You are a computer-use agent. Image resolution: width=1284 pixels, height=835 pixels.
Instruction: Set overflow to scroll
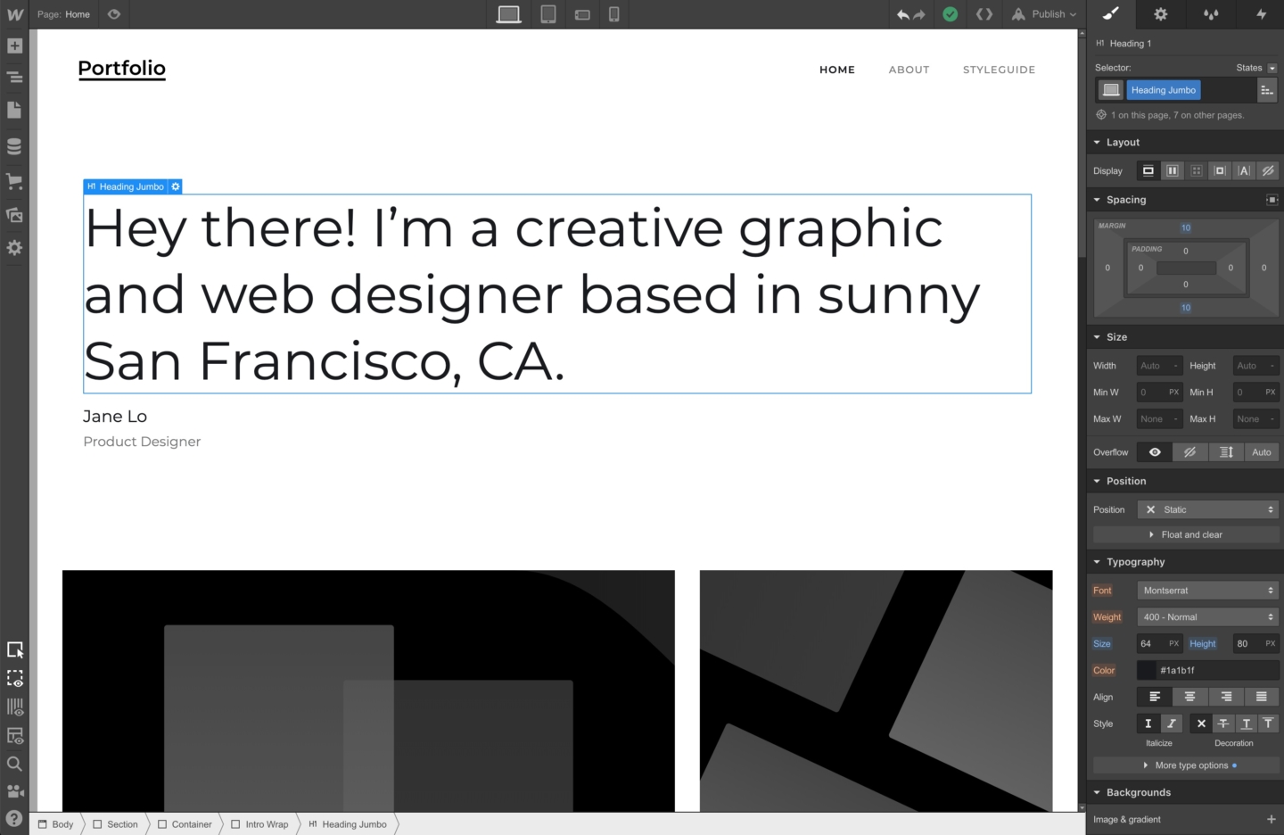point(1226,452)
